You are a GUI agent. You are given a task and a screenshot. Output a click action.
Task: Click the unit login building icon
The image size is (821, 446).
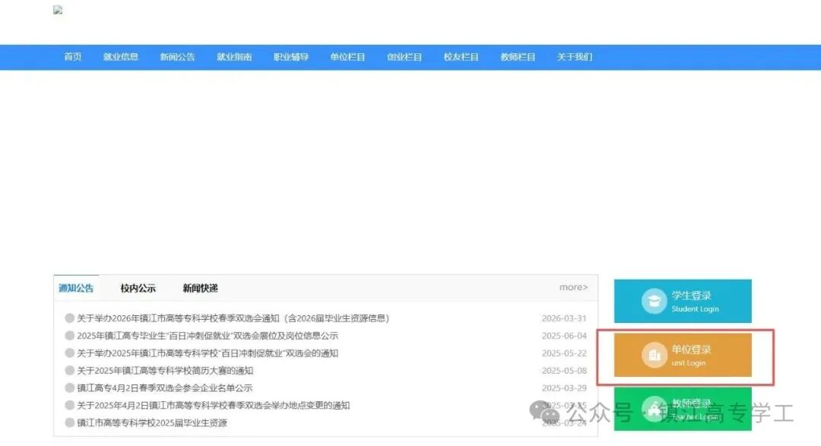pos(654,356)
